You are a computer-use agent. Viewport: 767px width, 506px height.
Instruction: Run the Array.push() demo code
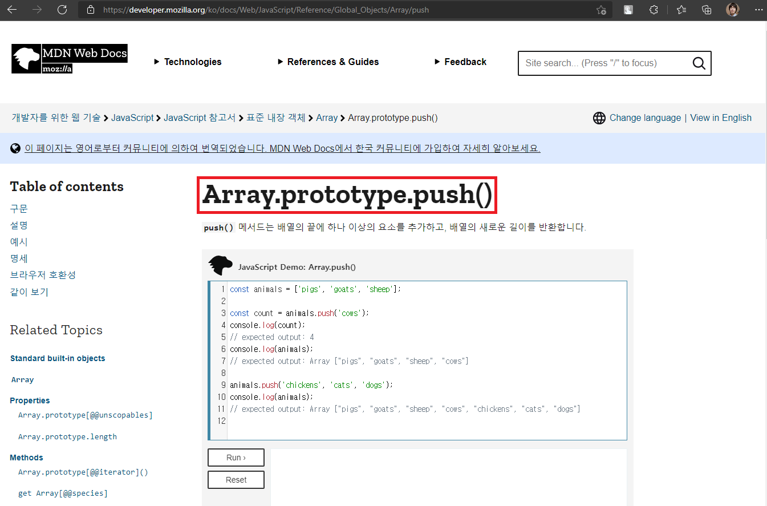click(x=236, y=457)
